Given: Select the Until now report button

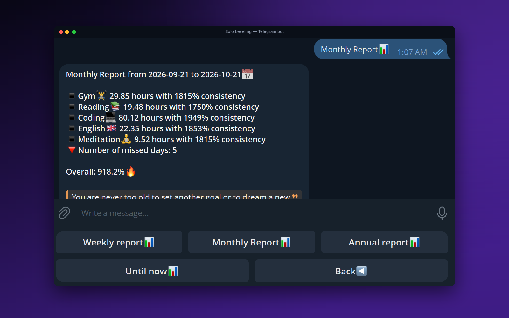Looking at the screenshot, I should [x=152, y=271].
